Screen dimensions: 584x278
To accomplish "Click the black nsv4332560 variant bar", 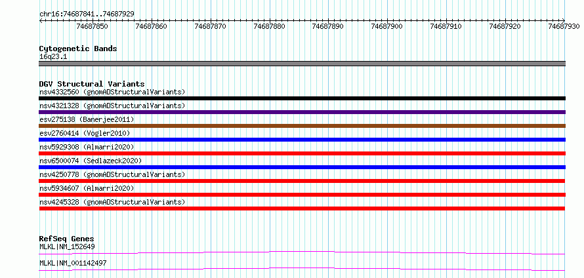I will (x=302, y=98).
